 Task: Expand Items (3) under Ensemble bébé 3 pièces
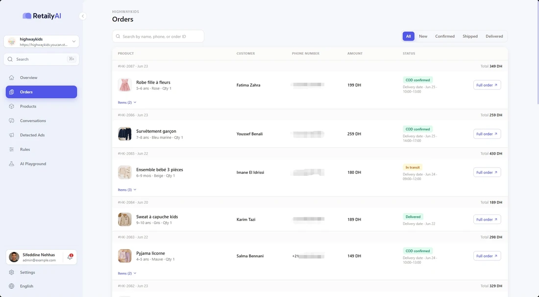(x=127, y=189)
